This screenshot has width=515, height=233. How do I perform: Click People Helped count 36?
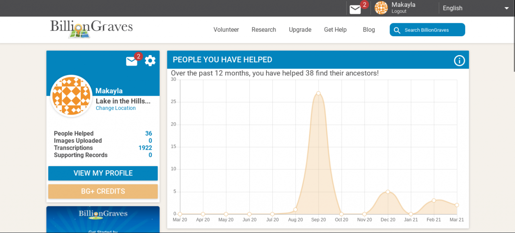(x=148, y=134)
